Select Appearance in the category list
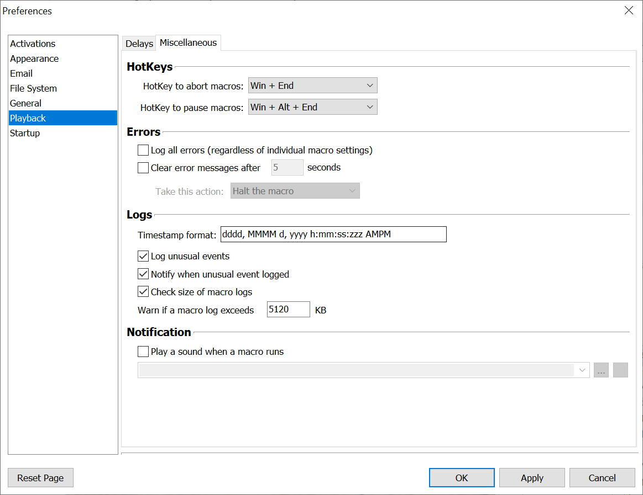The height and width of the screenshot is (495, 643). click(34, 58)
